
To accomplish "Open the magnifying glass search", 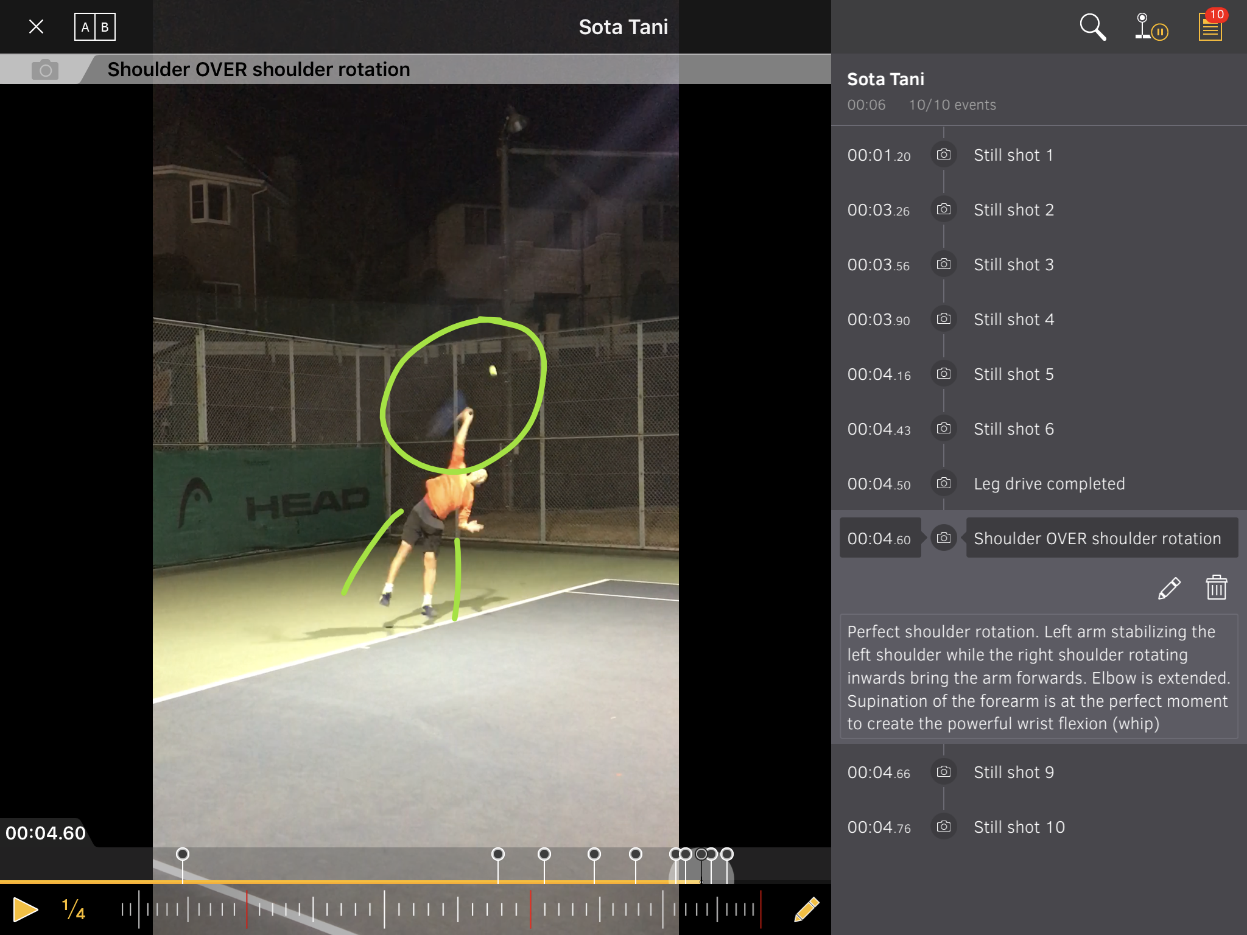I will (1092, 27).
